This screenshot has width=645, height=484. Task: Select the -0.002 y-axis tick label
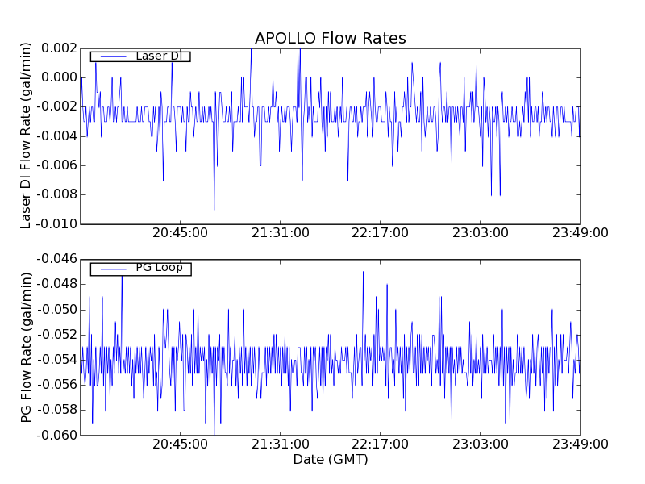click(56, 106)
